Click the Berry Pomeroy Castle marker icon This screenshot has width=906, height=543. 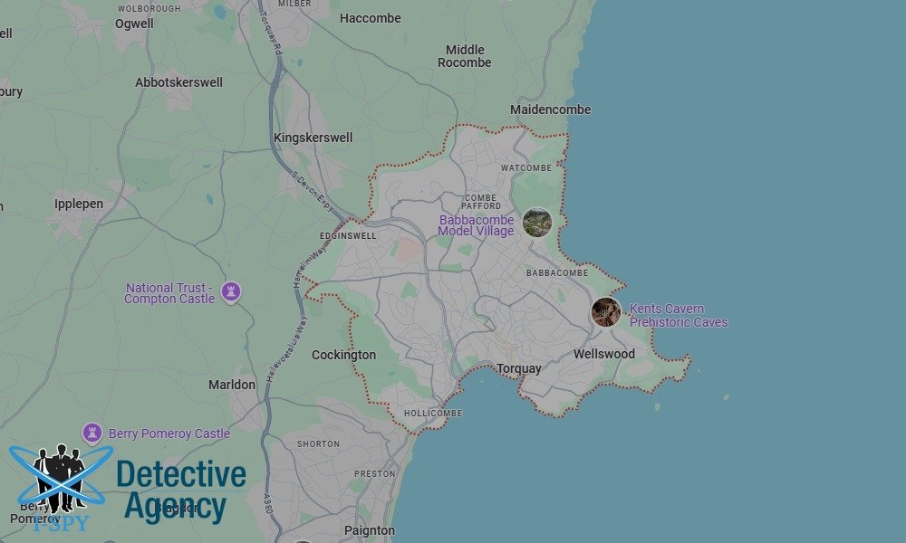(92, 432)
